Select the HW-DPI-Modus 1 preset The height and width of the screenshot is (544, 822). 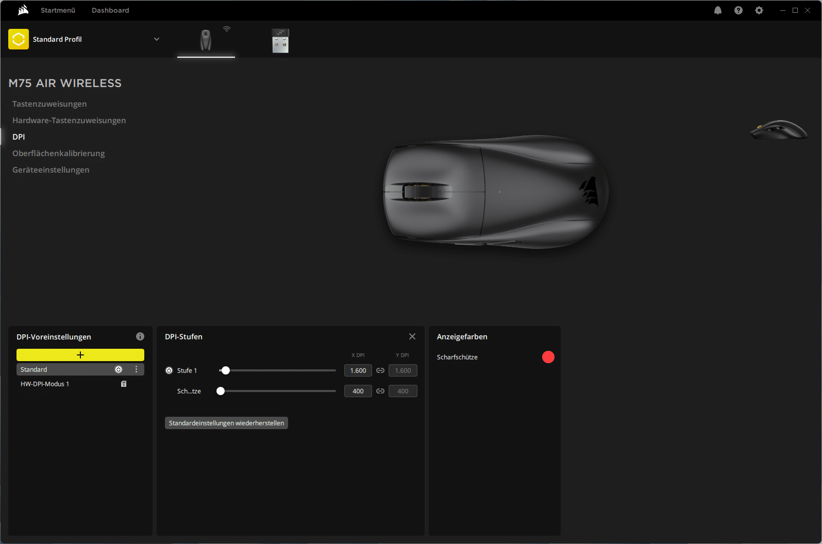[45, 384]
